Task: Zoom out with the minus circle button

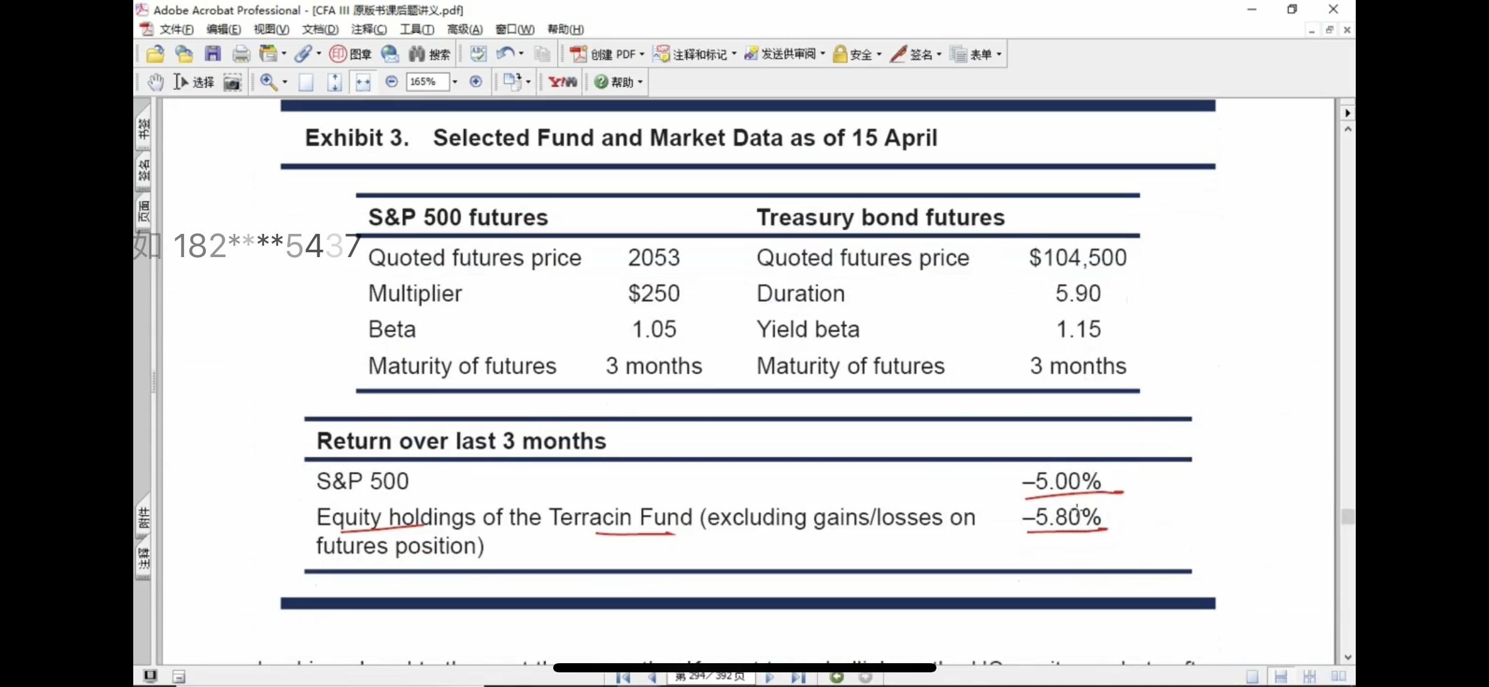Action: click(x=392, y=82)
